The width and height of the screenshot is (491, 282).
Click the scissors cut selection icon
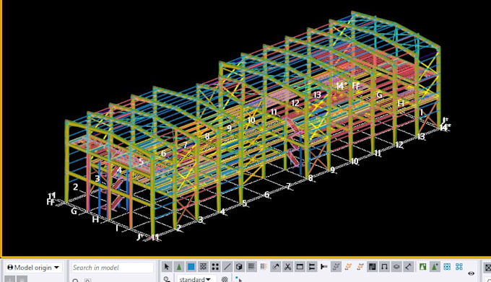tap(287, 267)
